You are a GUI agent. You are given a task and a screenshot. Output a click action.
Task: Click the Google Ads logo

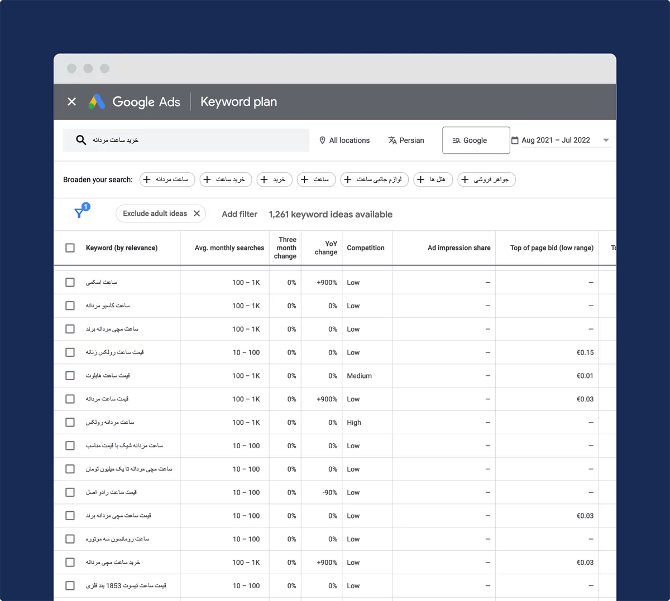[x=97, y=101]
